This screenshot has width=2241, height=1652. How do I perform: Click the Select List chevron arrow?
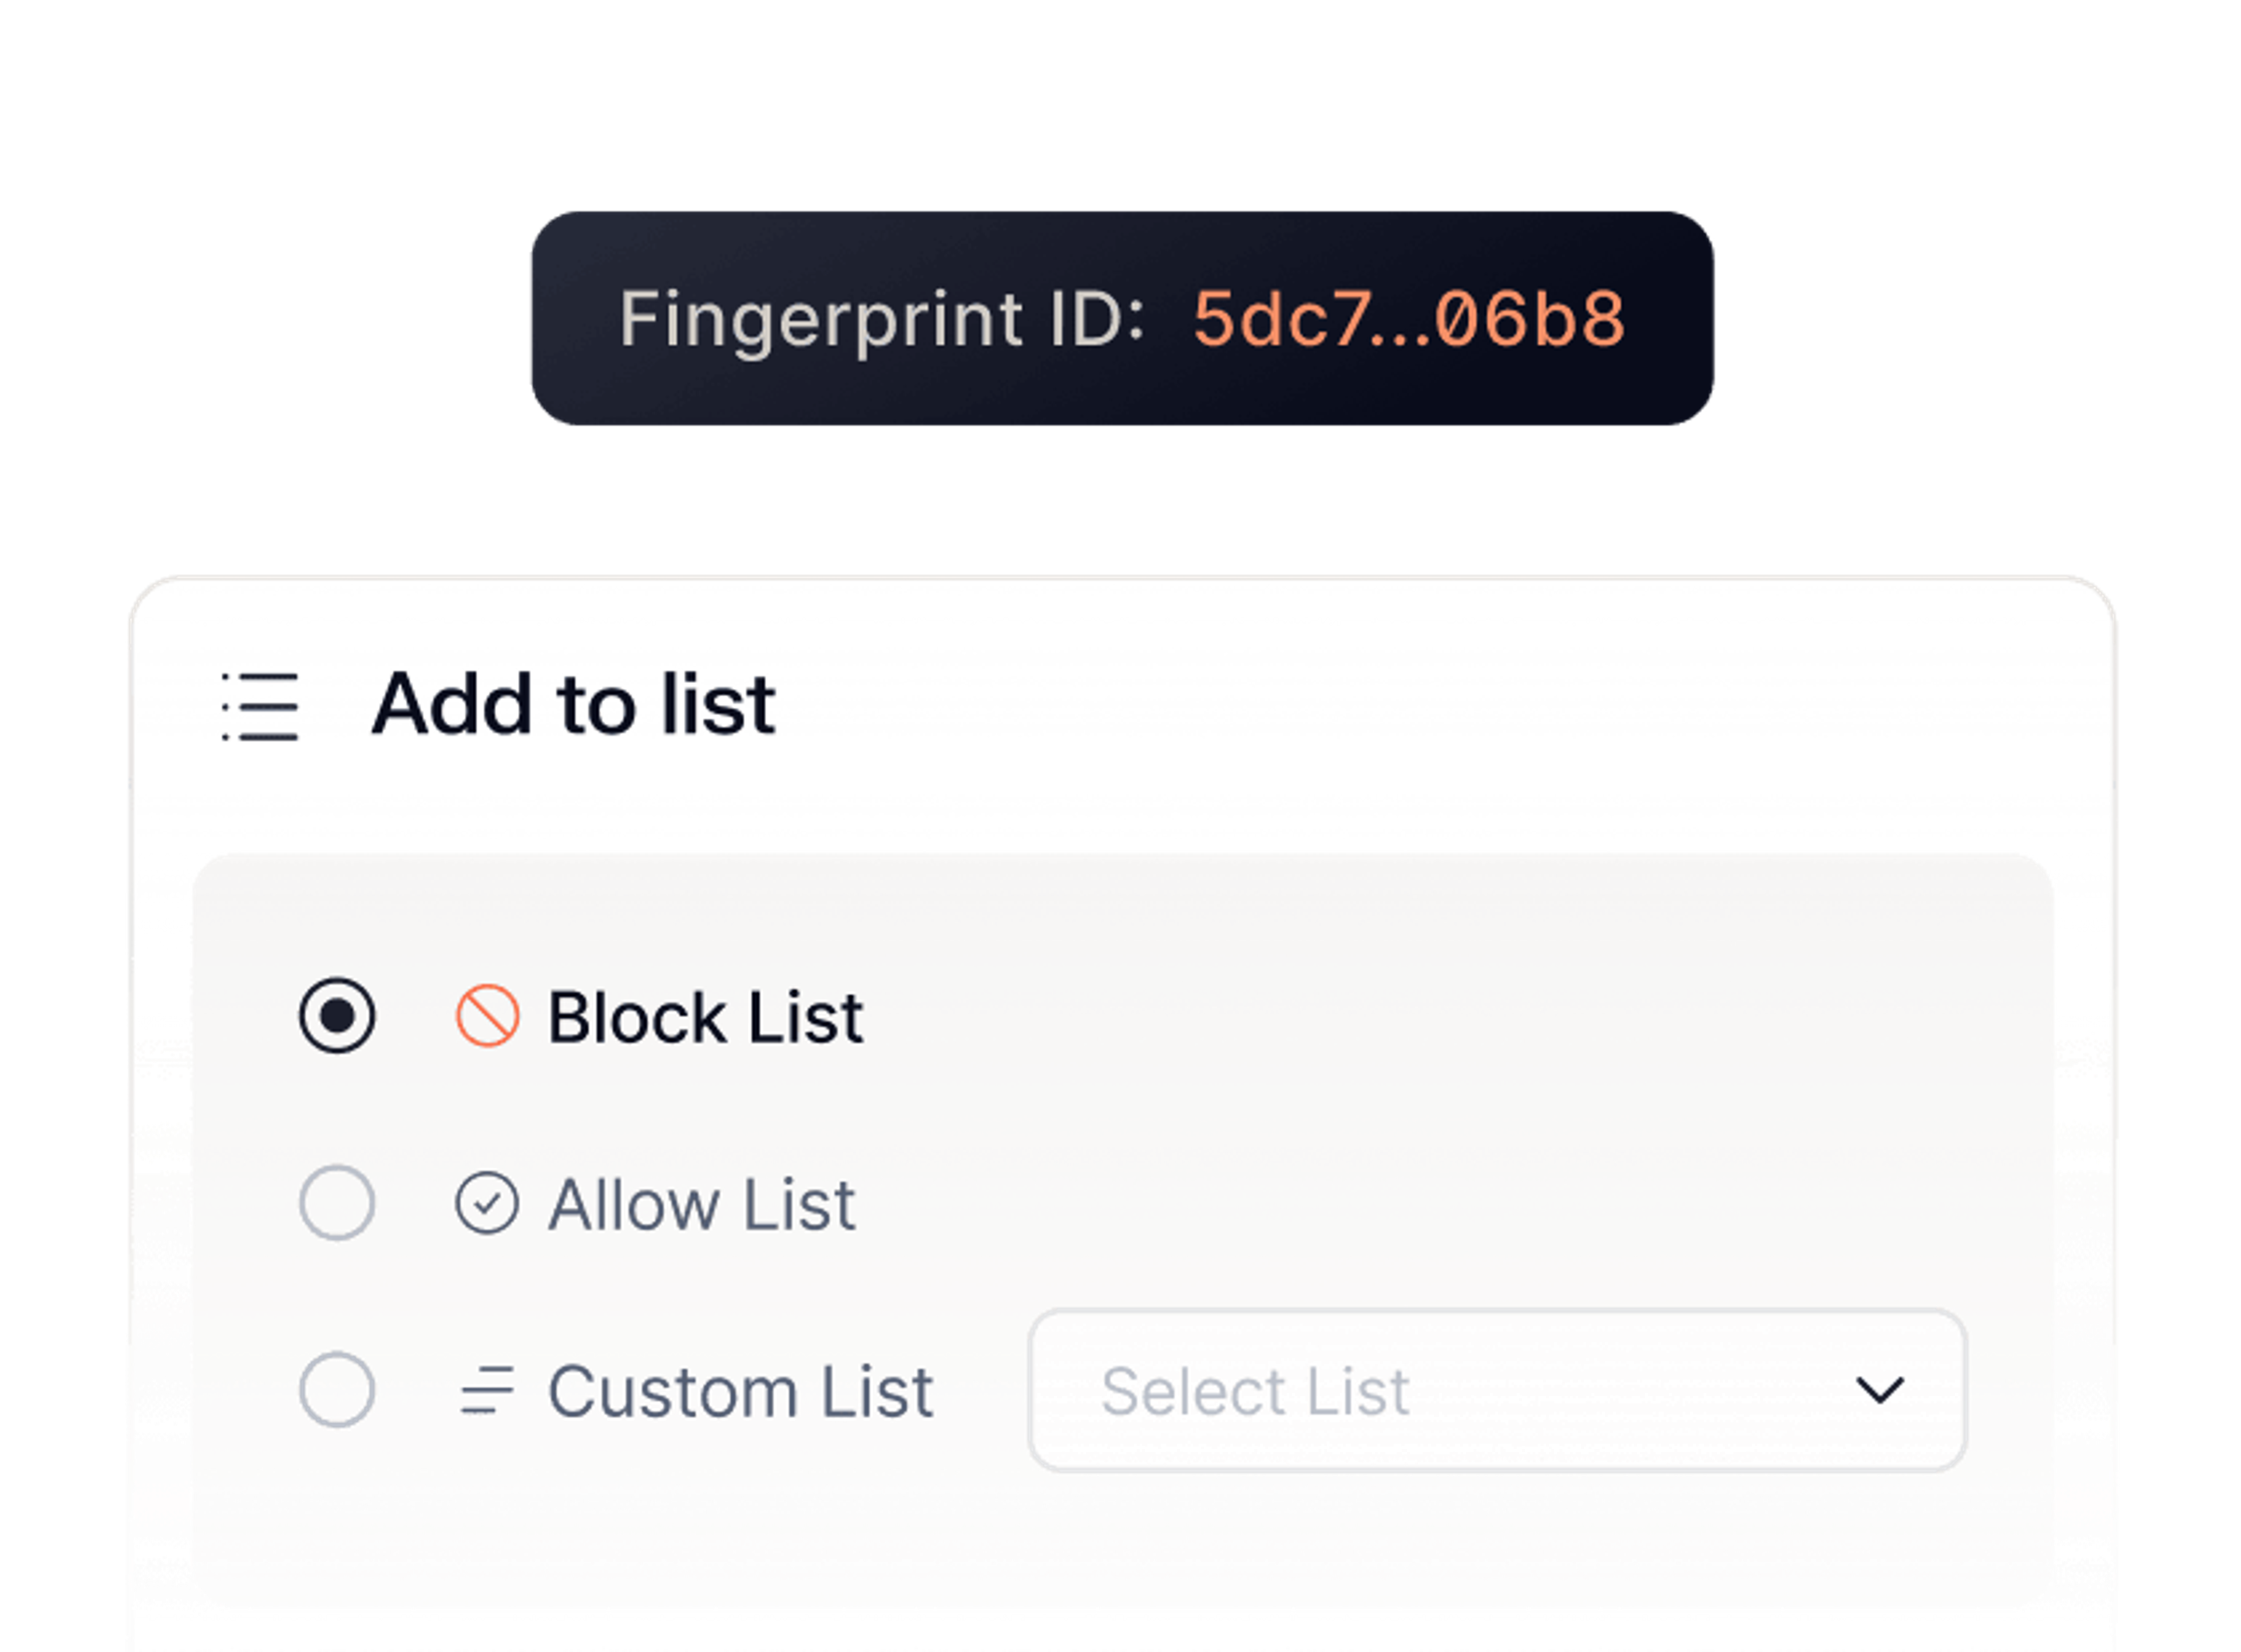pos(1880,1390)
